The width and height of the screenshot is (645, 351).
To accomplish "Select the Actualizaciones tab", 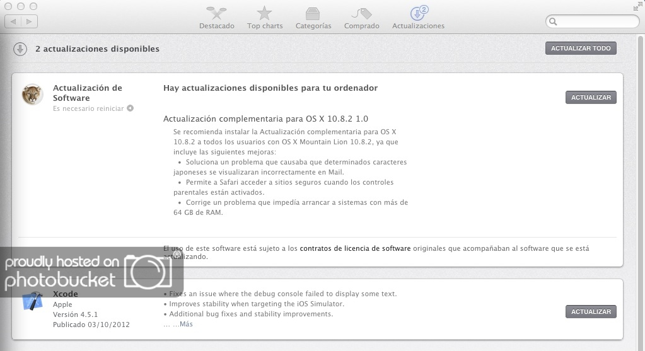I will [418, 18].
